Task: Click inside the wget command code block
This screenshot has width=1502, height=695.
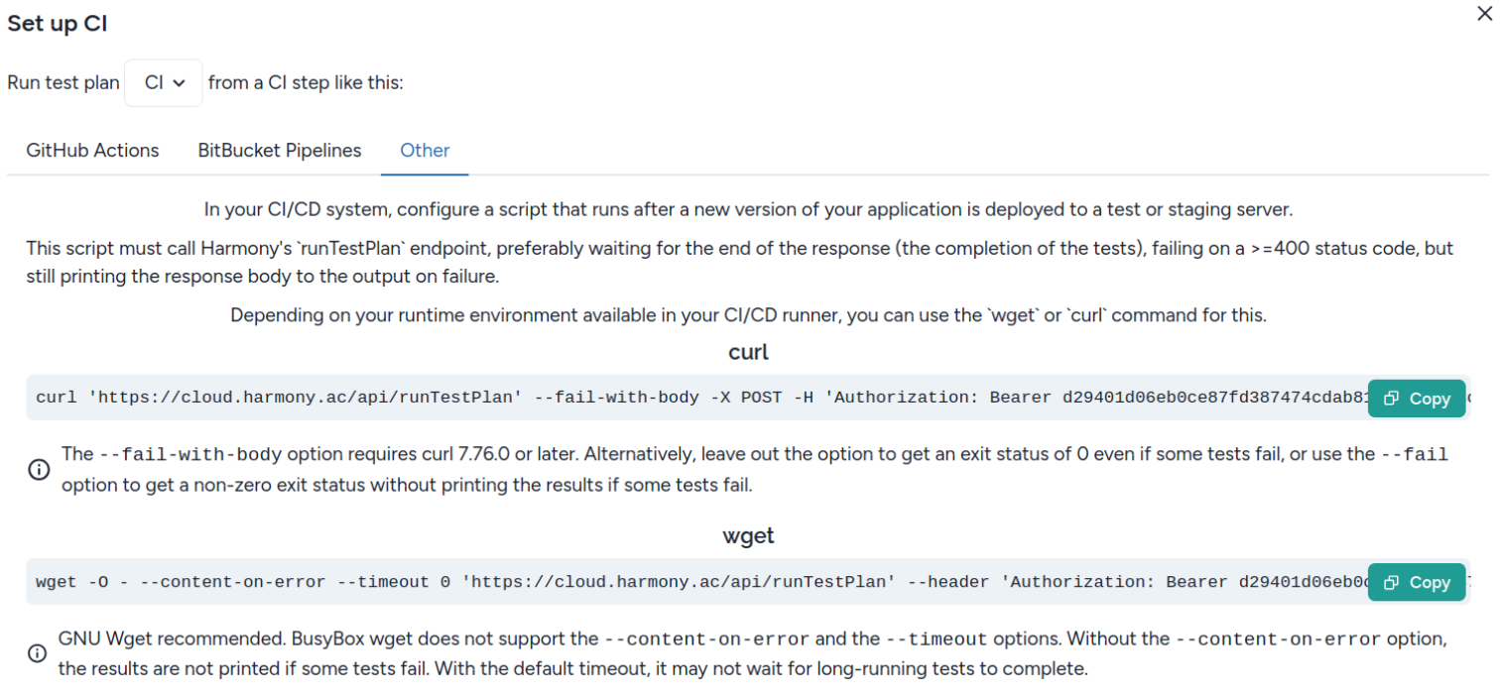Action: (x=595, y=583)
